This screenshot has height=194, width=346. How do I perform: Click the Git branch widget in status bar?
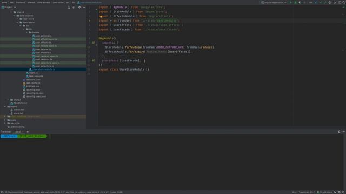click(324, 192)
